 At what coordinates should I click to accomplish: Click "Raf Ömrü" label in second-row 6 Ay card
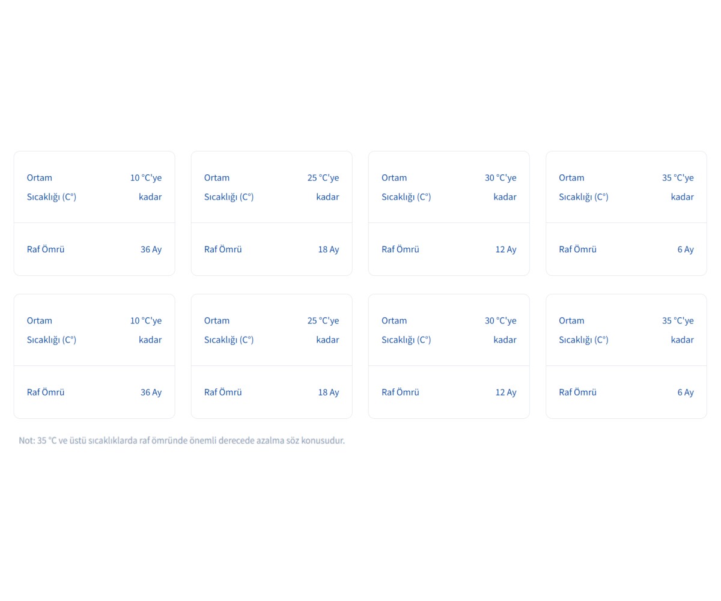[x=577, y=392]
